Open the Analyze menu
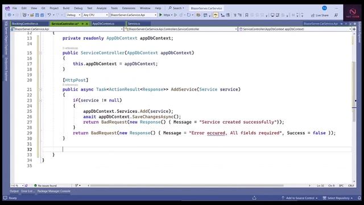The height and width of the screenshot is (205, 364). tap(101, 8)
